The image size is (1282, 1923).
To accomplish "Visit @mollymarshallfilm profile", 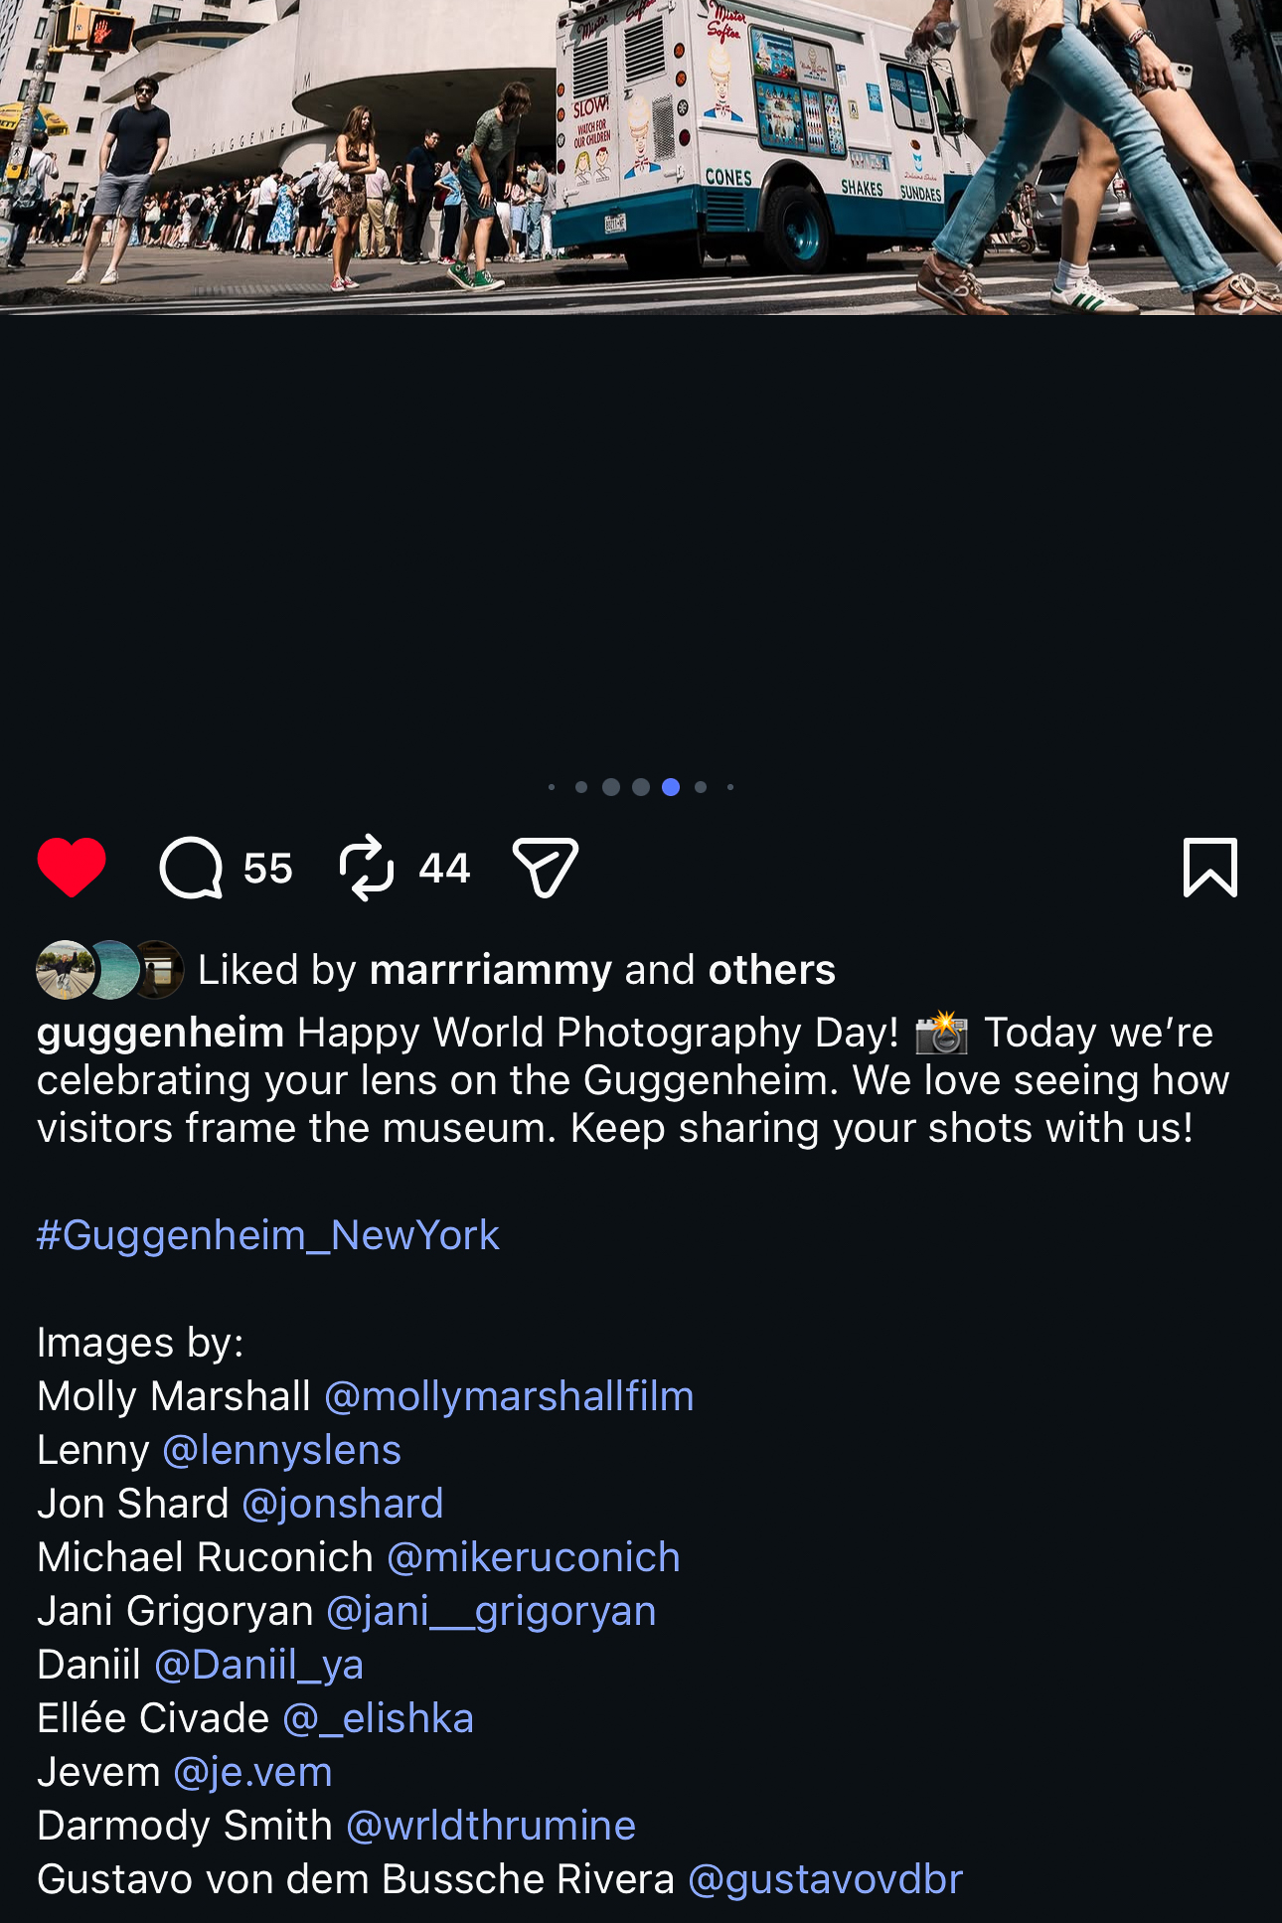I will point(509,1396).
